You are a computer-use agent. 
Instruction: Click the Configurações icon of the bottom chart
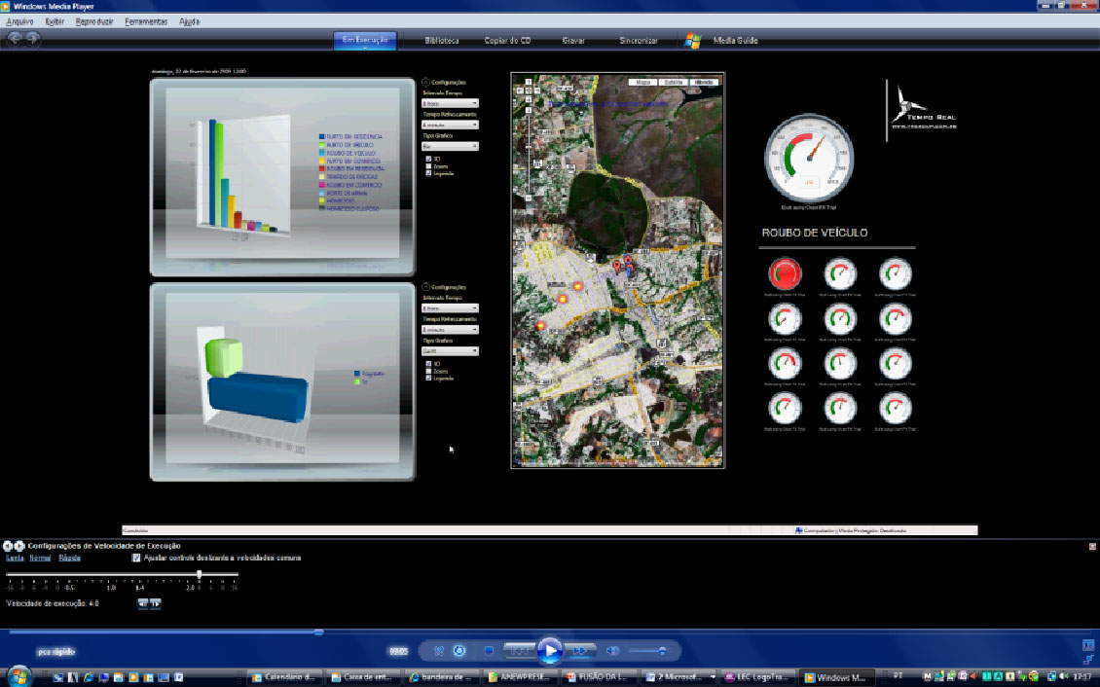[425, 287]
